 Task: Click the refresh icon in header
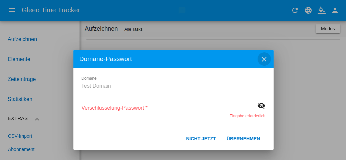tap(295, 10)
